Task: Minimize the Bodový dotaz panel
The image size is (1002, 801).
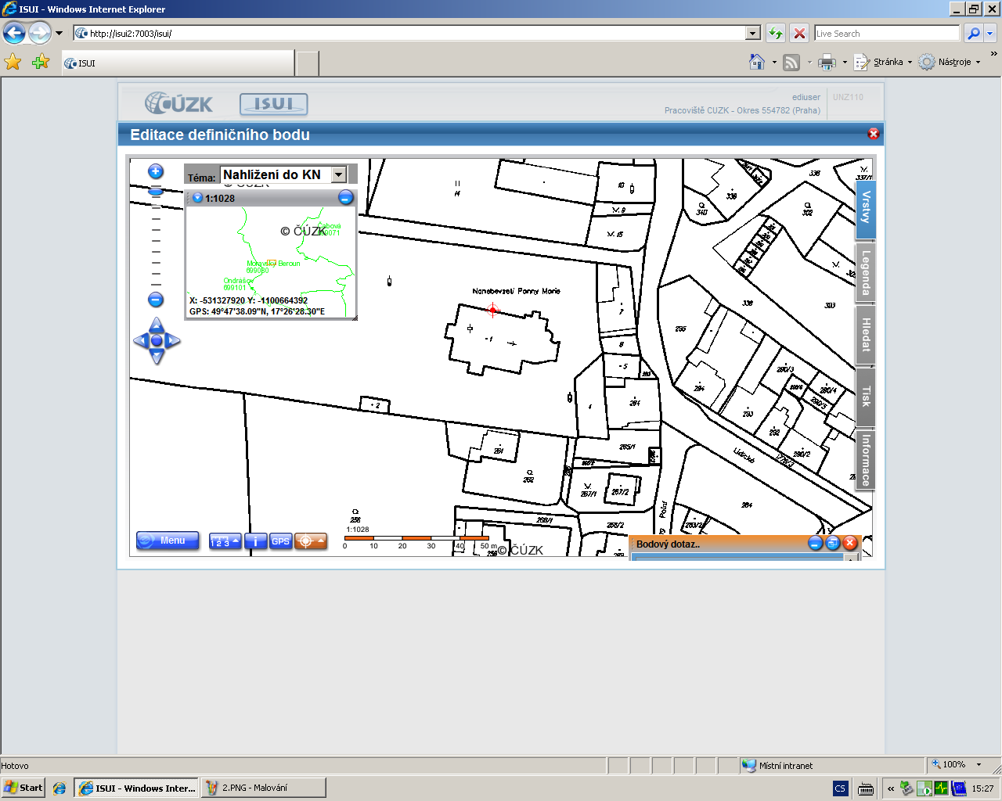Action: [x=815, y=543]
